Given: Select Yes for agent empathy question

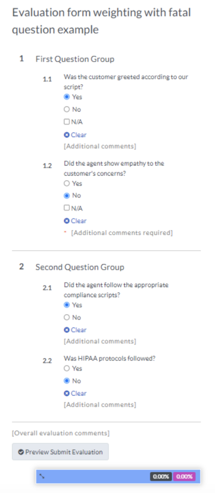Looking at the screenshot, I should coord(67,183).
